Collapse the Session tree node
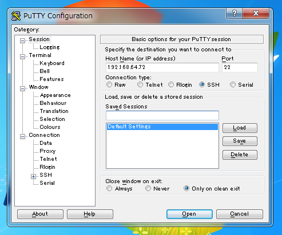282x235 pixels. point(22,40)
